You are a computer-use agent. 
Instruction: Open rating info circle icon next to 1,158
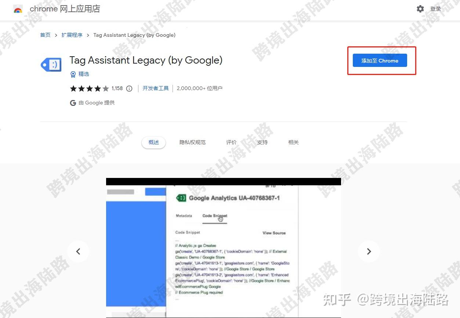click(129, 89)
